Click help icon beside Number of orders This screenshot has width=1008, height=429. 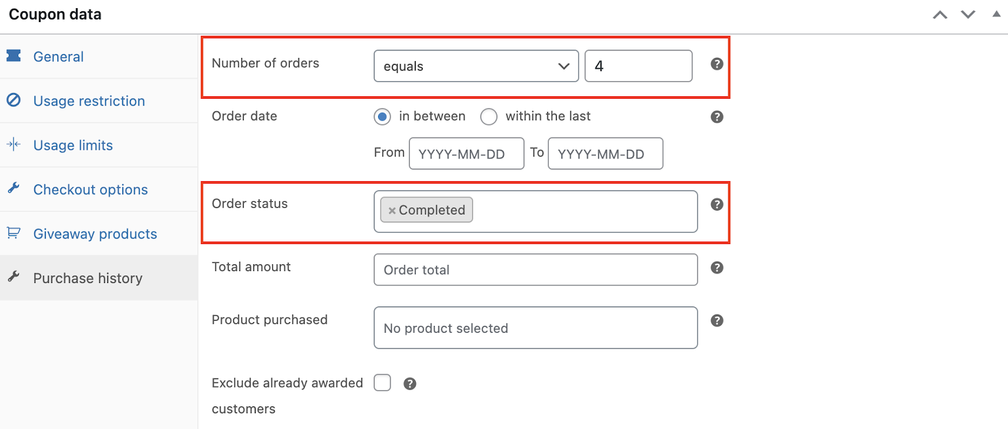(x=716, y=64)
